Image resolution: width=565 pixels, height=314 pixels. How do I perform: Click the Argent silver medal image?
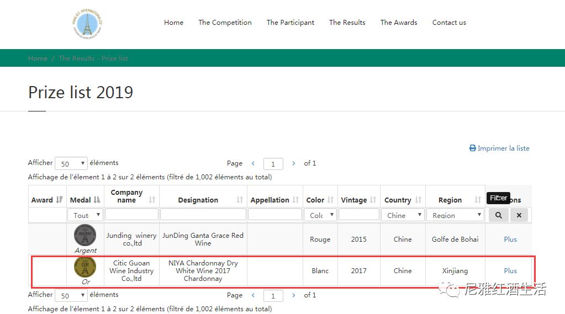pos(85,236)
